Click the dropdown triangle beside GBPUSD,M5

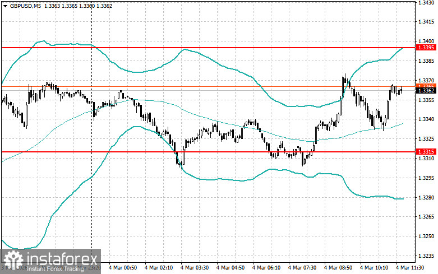pyautogui.click(x=5, y=6)
